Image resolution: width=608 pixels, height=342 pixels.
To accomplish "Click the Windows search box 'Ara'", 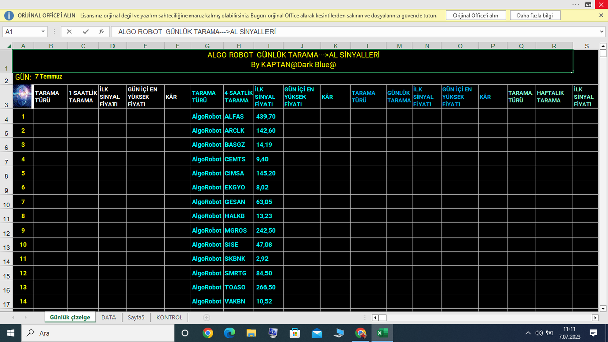I will [x=98, y=333].
